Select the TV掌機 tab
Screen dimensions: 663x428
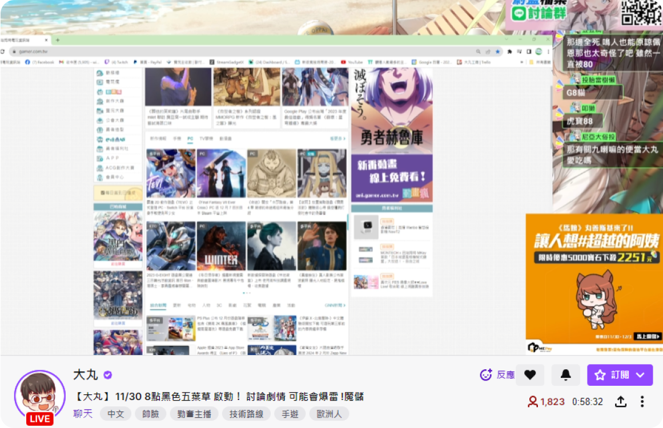coord(206,139)
